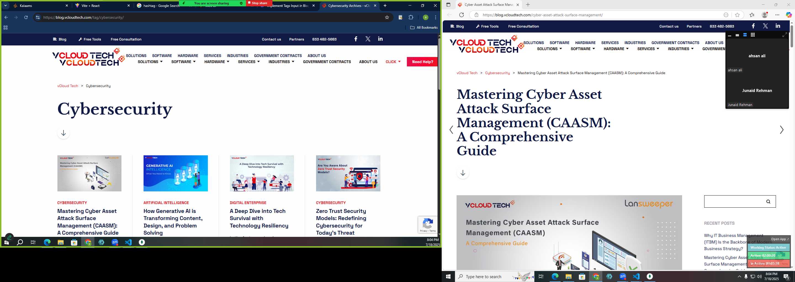Click LinkedIn icon in Edge window header
Image resolution: width=795 pixels, height=282 pixels.
coord(778,26)
